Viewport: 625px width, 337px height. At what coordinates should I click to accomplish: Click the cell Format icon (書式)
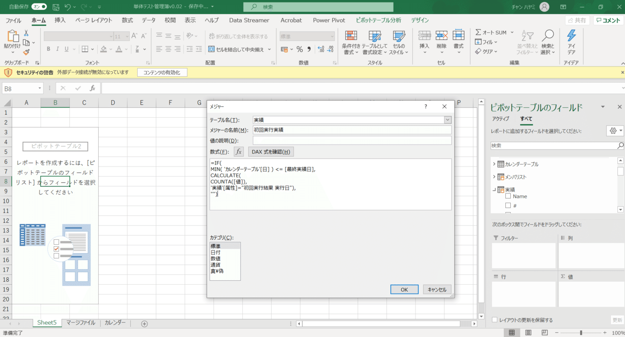pos(458,35)
